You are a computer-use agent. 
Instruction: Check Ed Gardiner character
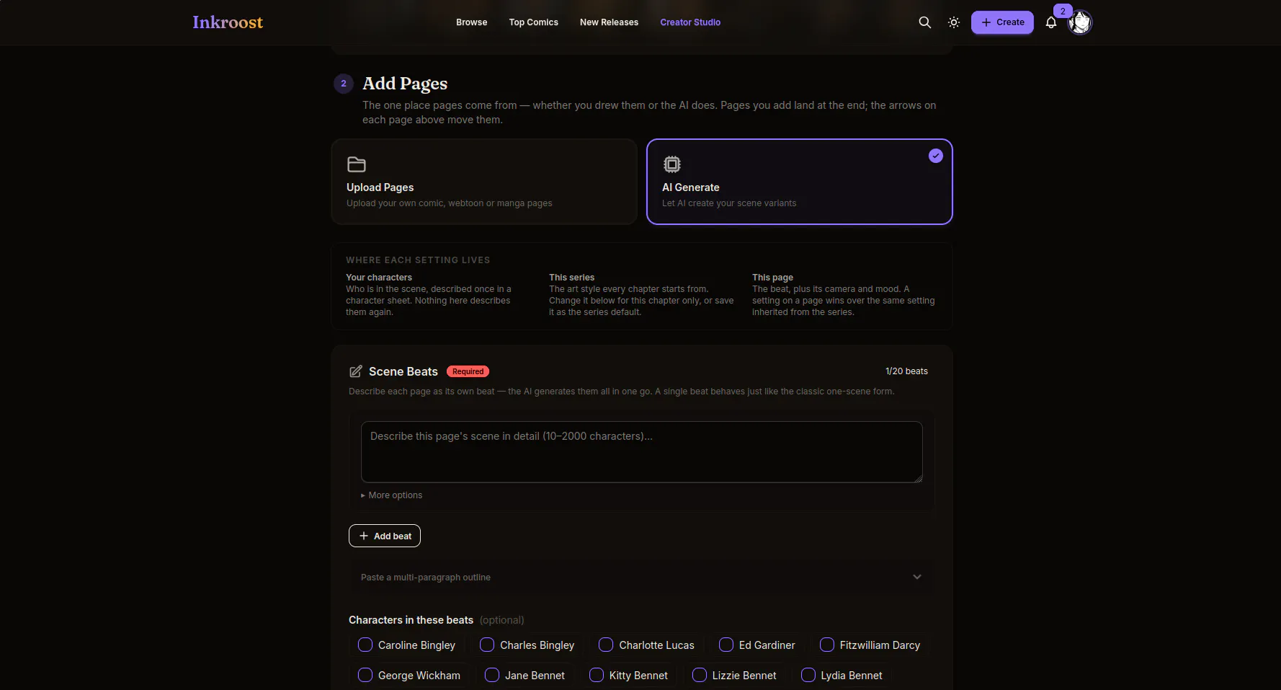[726, 645]
